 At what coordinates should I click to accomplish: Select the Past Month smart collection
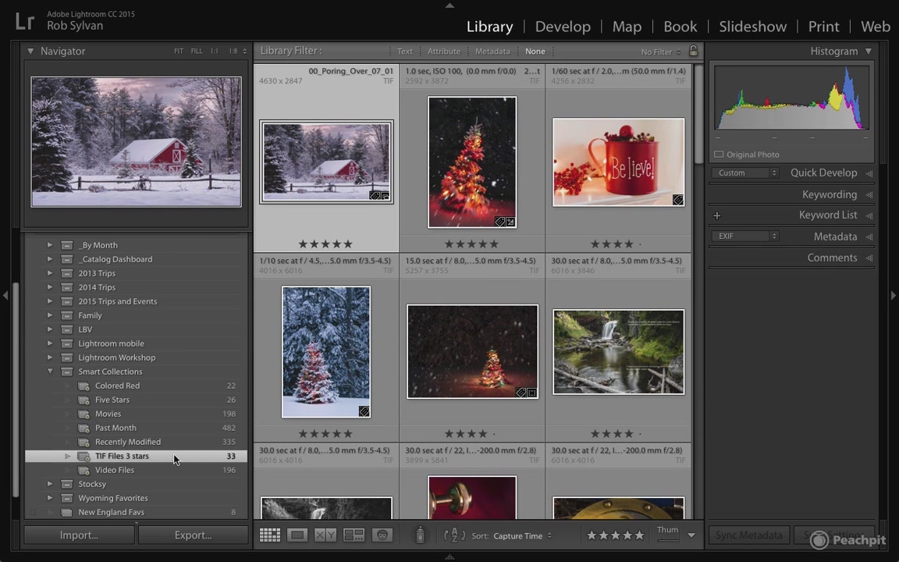coord(137,428)
